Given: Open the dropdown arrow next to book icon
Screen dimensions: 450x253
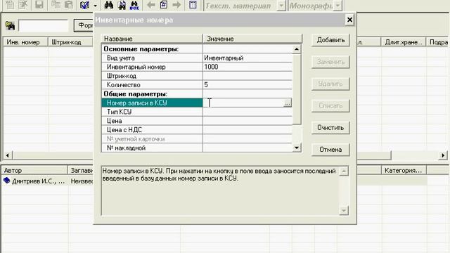Looking at the screenshot, I should click(x=96, y=6).
